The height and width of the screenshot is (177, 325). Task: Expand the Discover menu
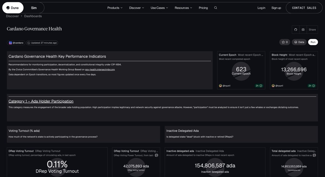coord(136,8)
